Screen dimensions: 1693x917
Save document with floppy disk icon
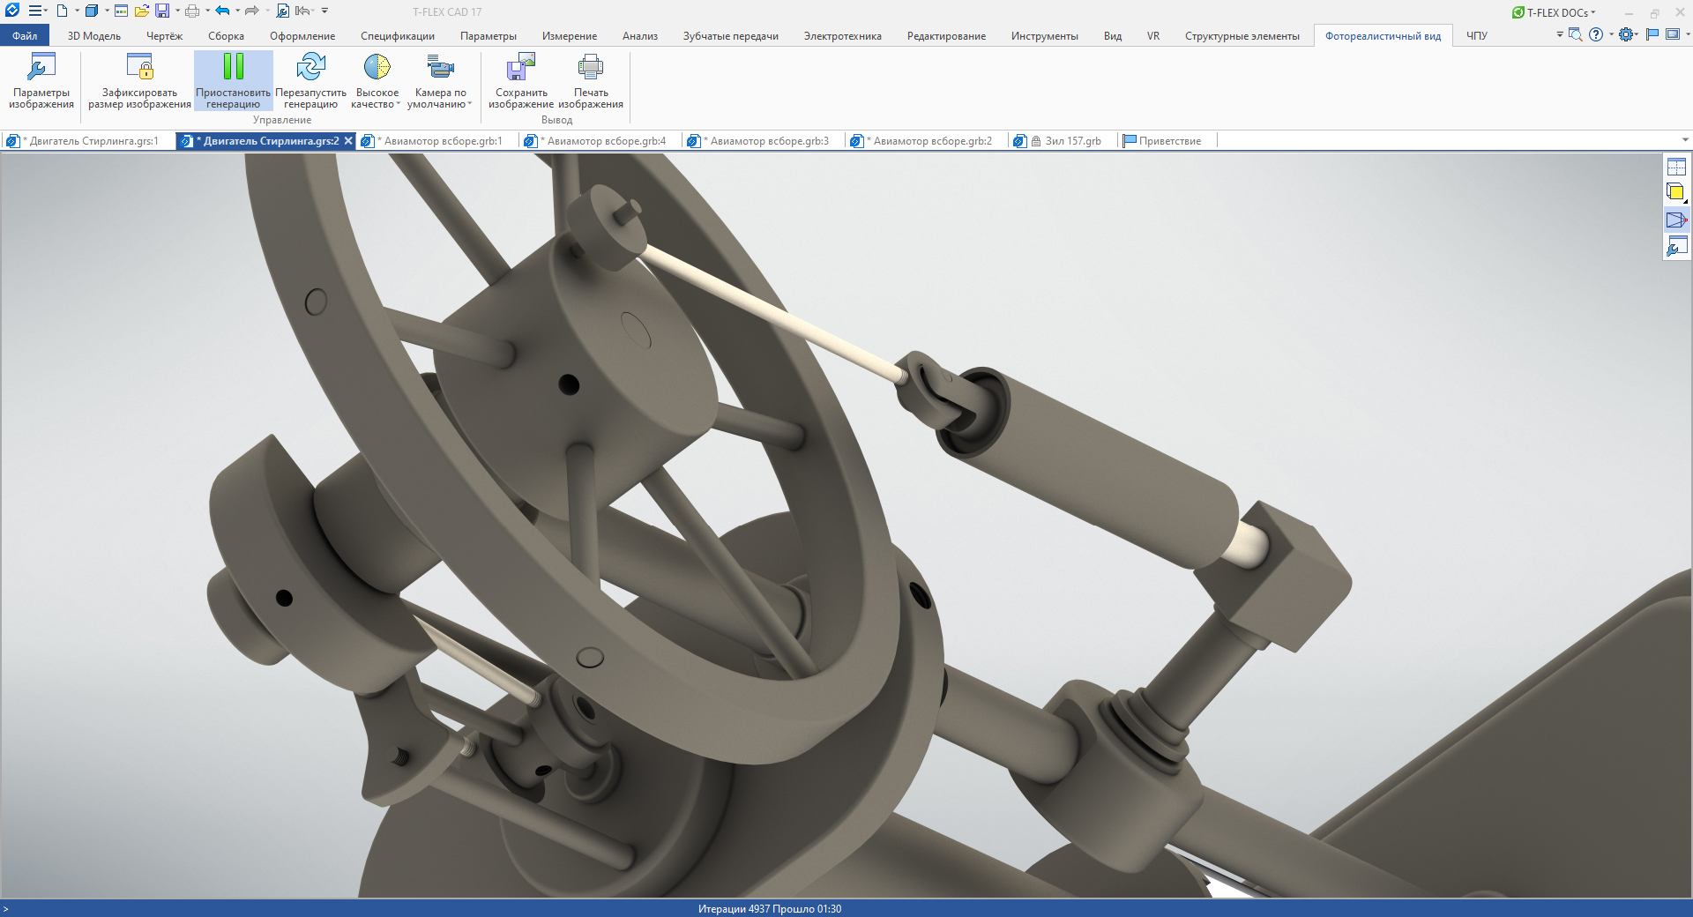[162, 11]
